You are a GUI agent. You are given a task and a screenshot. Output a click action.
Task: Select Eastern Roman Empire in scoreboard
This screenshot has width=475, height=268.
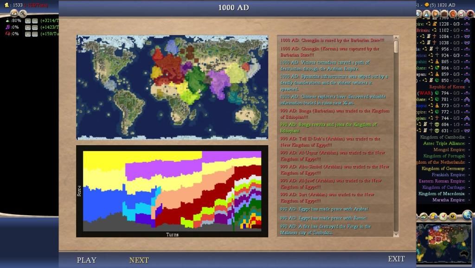[x=442, y=181]
